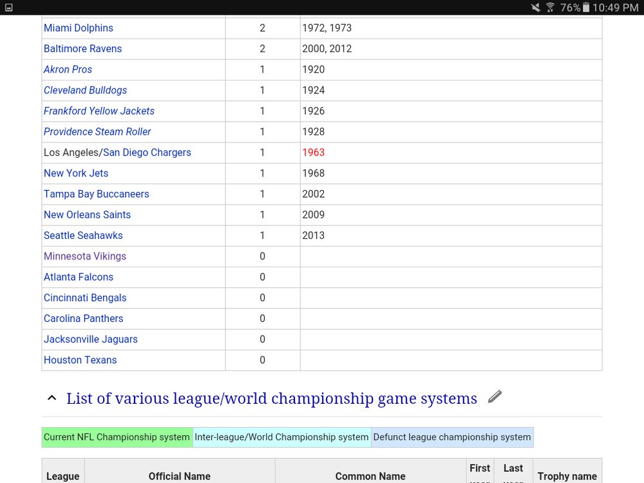Go to the Minnesota Vikings page

(x=84, y=256)
